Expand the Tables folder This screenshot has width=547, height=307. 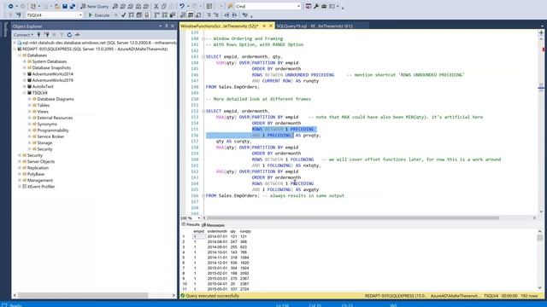pyautogui.click(x=30, y=105)
